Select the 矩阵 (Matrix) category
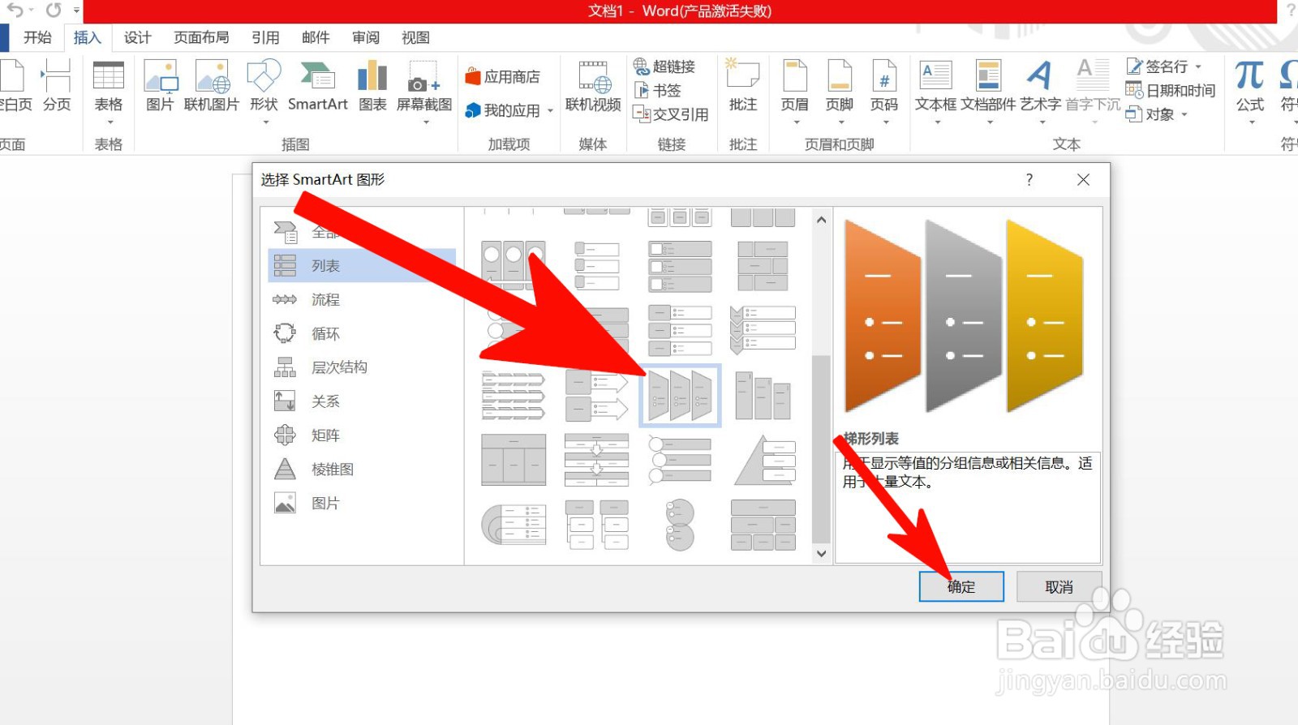The image size is (1298, 725). click(x=362, y=435)
